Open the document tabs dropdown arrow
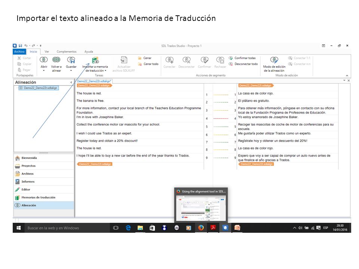This screenshot has height=269, width=359. (x=344, y=81)
